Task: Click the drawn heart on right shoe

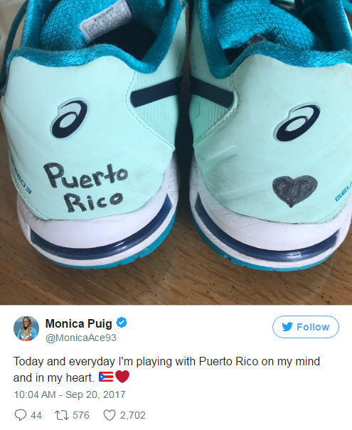Action: 295,191
